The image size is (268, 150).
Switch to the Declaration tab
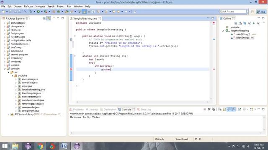(108, 109)
